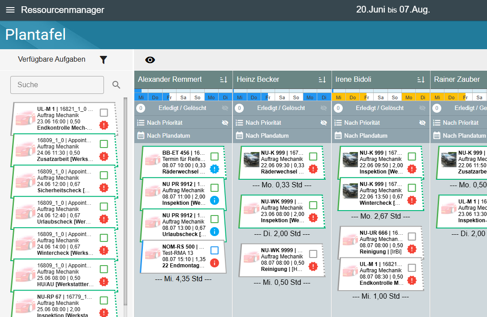Viewport: 487px width, 317px height.
Task: Click red alert on Irene Bidoli UL-M 1 Endkontrolle
Action: click(x=412, y=280)
